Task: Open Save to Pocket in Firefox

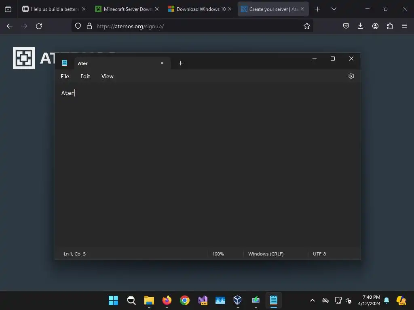Action: (x=346, y=26)
